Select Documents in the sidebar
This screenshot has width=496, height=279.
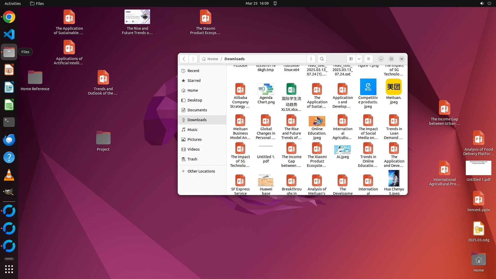197,110
